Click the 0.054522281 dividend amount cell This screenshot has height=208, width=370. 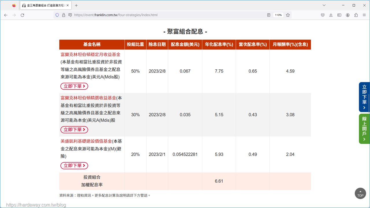pyautogui.click(x=185, y=154)
